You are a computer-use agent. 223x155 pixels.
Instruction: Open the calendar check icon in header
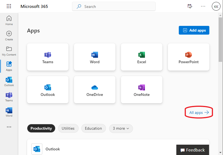pos(190,6)
